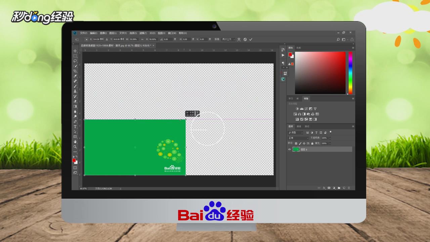
Task: Delete layer with trash icon
Action: (x=349, y=188)
